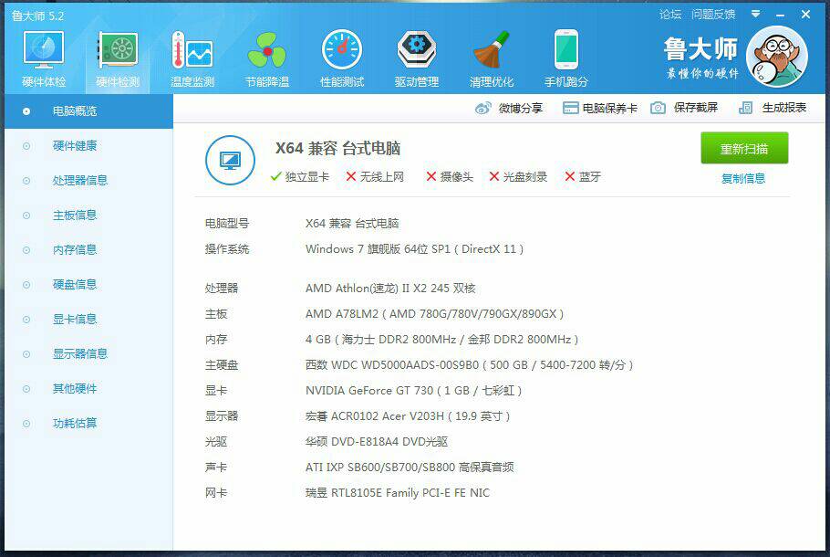Select 处理器信息 in the sidebar
This screenshot has width=830, height=557.
pos(89,181)
